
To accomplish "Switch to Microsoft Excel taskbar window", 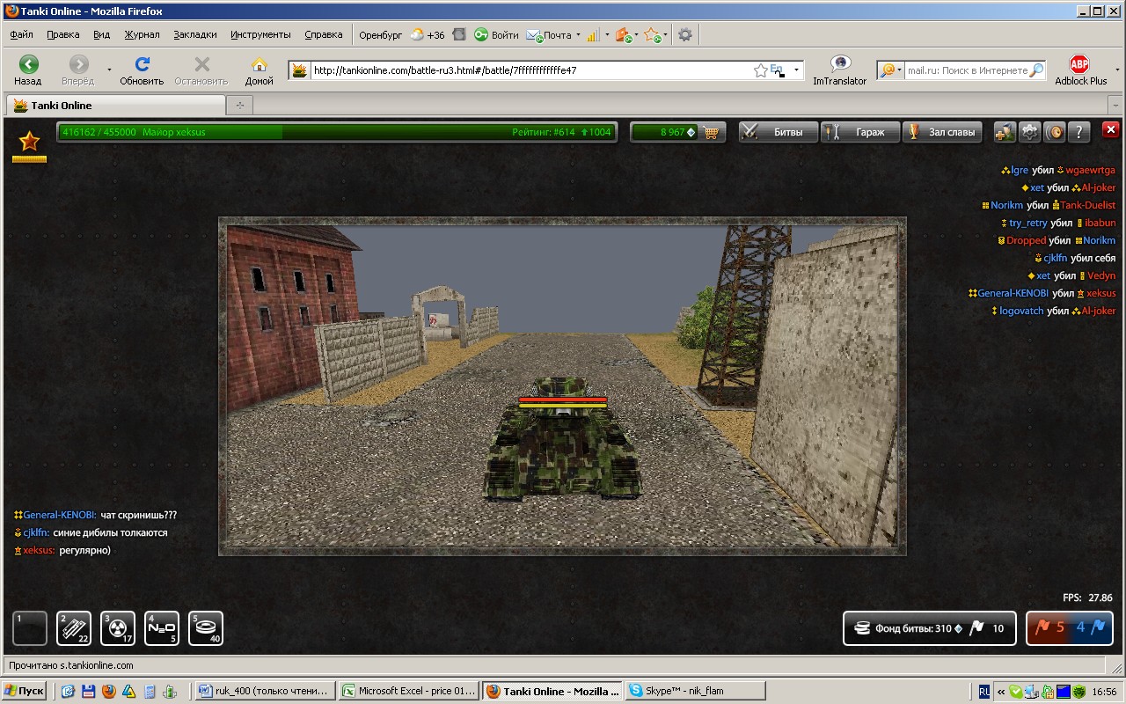I will [408, 691].
